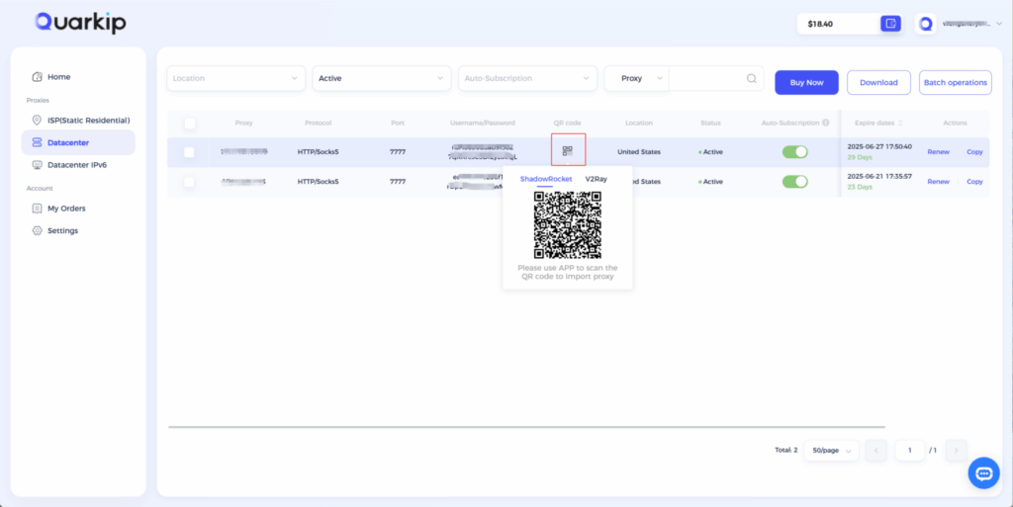The width and height of the screenshot is (1013, 507).
Task: Open Datacenter IPv6 page
Action: coord(78,165)
